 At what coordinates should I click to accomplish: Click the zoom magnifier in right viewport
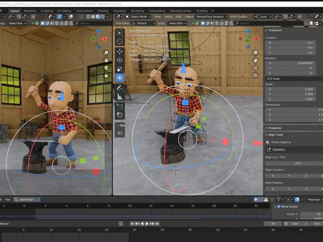tap(255, 53)
